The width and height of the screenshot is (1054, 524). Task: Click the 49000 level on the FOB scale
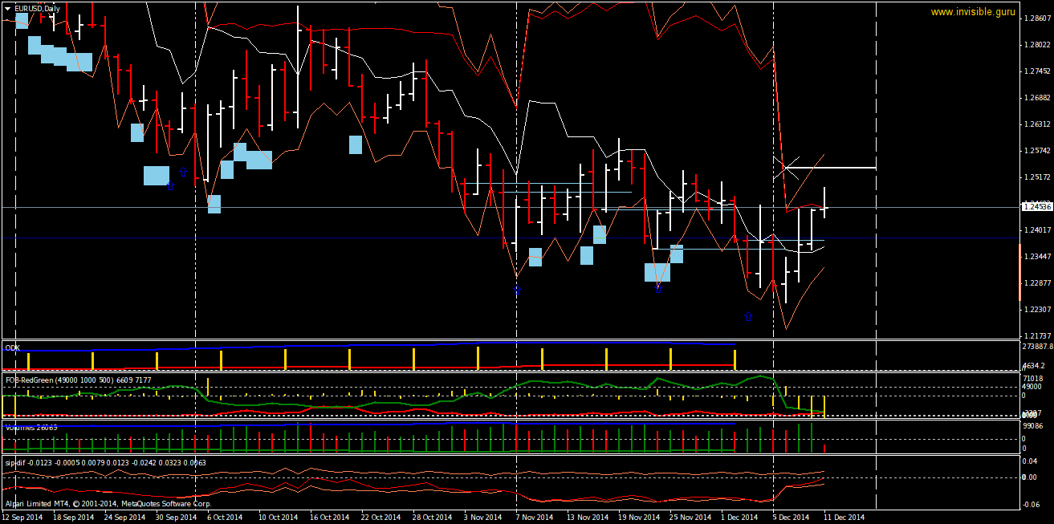[1033, 386]
